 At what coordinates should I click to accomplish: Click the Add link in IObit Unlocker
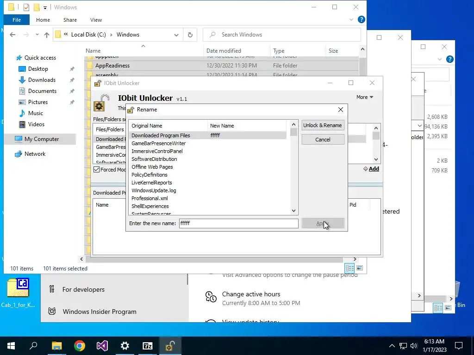(372, 169)
